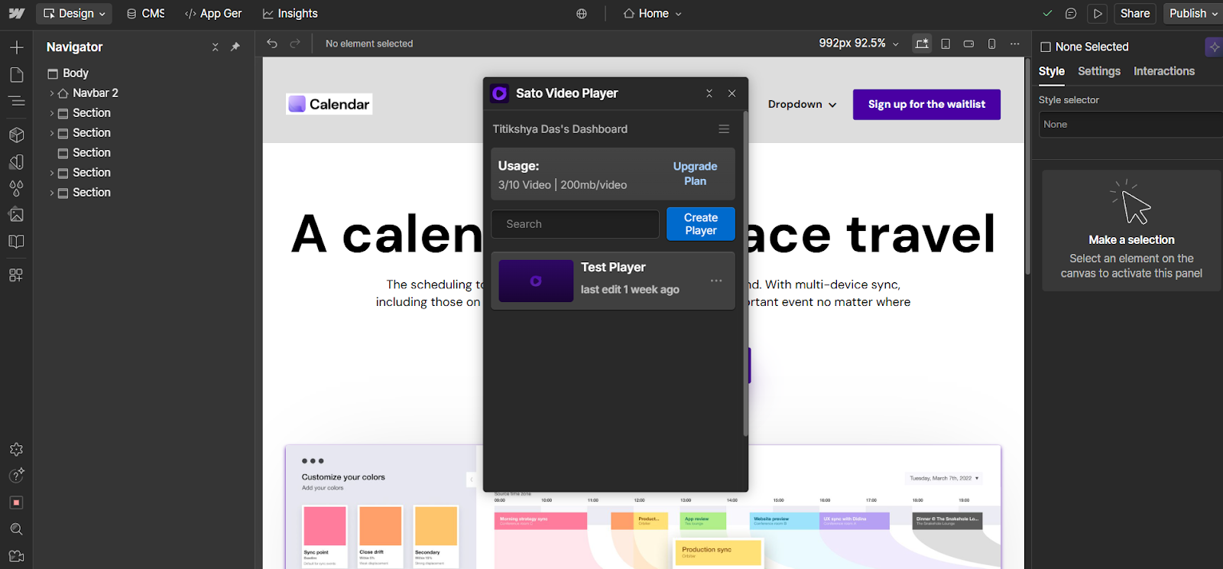The height and width of the screenshot is (569, 1223).
Task: Click the saved status checkmark icon
Action: 1047,14
